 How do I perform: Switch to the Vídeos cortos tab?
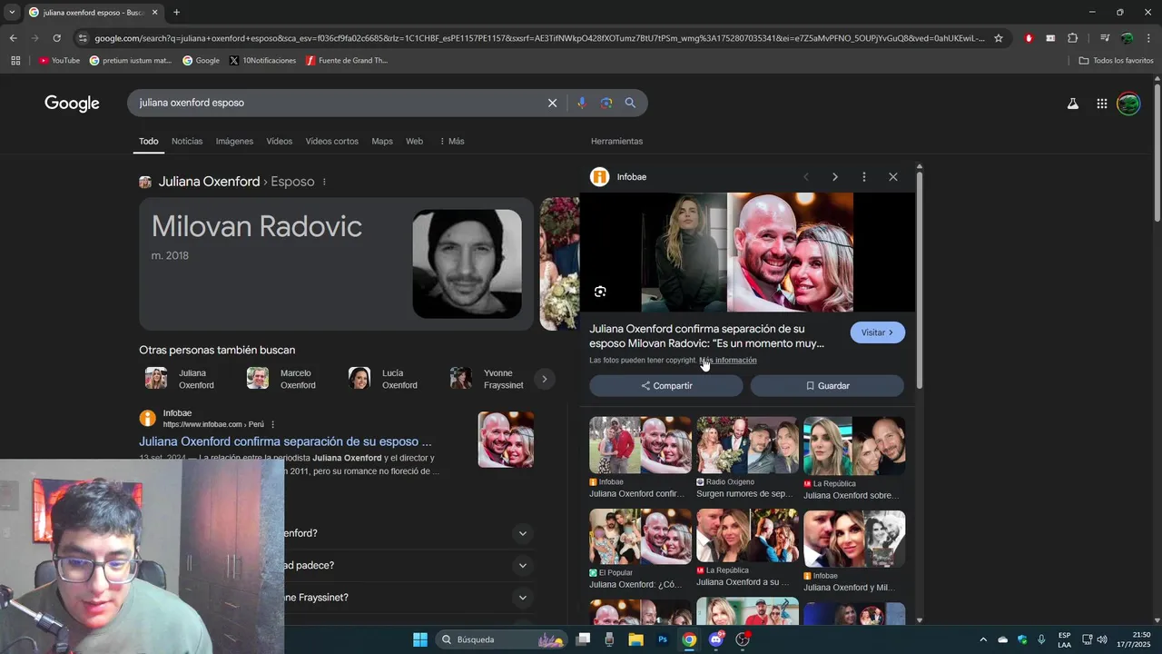332,142
